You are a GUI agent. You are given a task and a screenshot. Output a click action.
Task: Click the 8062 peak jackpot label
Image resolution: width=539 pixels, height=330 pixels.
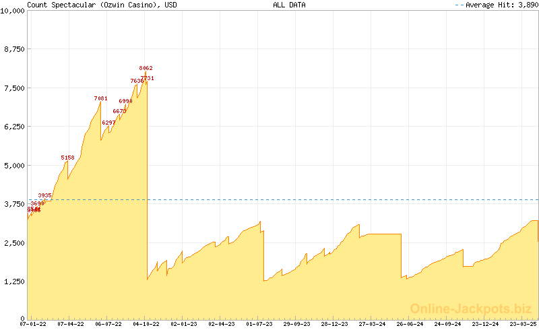[x=146, y=68]
